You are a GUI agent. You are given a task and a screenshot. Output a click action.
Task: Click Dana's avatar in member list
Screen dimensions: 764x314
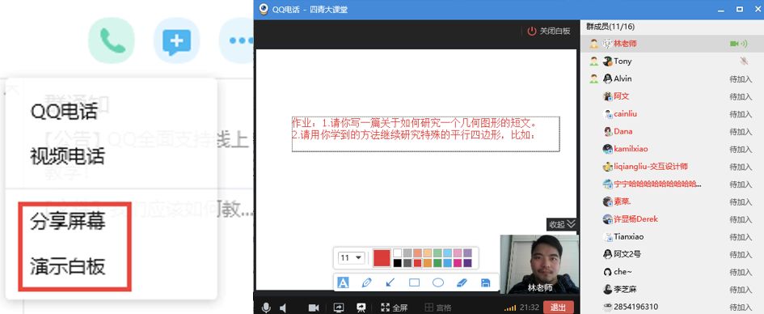(608, 131)
